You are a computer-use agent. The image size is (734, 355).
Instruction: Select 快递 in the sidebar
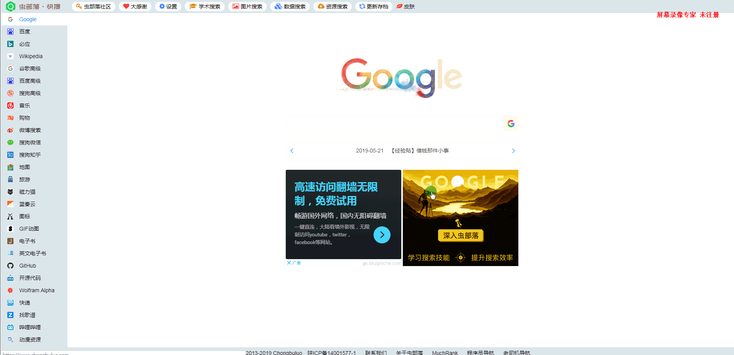(x=34, y=303)
